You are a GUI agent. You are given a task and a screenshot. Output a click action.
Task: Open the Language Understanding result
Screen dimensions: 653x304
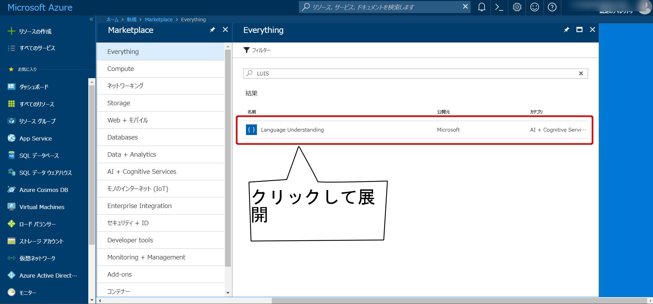(x=415, y=130)
